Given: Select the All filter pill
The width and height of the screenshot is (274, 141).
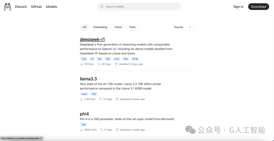Looking at the screenshot, I should [x=84, y=27].
